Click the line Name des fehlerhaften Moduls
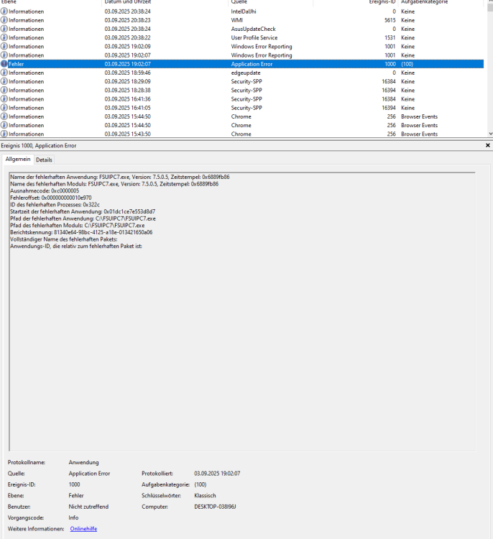This screenshot has width=493, height=539. coord(114,184)
